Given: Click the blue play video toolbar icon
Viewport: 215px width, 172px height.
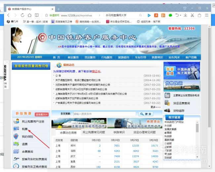Looking at the screenshot, I should coord(149,15).
